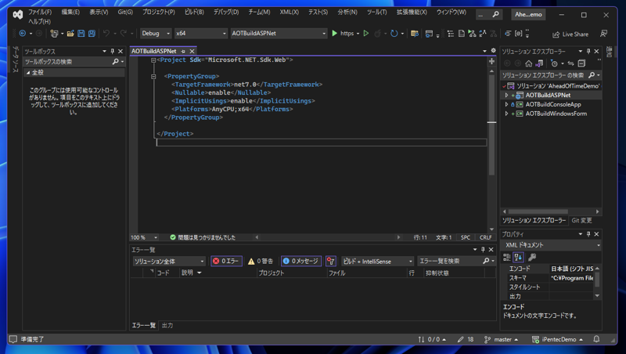The height and width of the screenshot is (354, 626).
Task: Click pending changes filter clock icon
Action: point(554,63)
